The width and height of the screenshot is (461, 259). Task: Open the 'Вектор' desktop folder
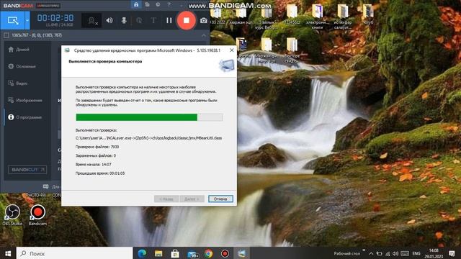292,50
